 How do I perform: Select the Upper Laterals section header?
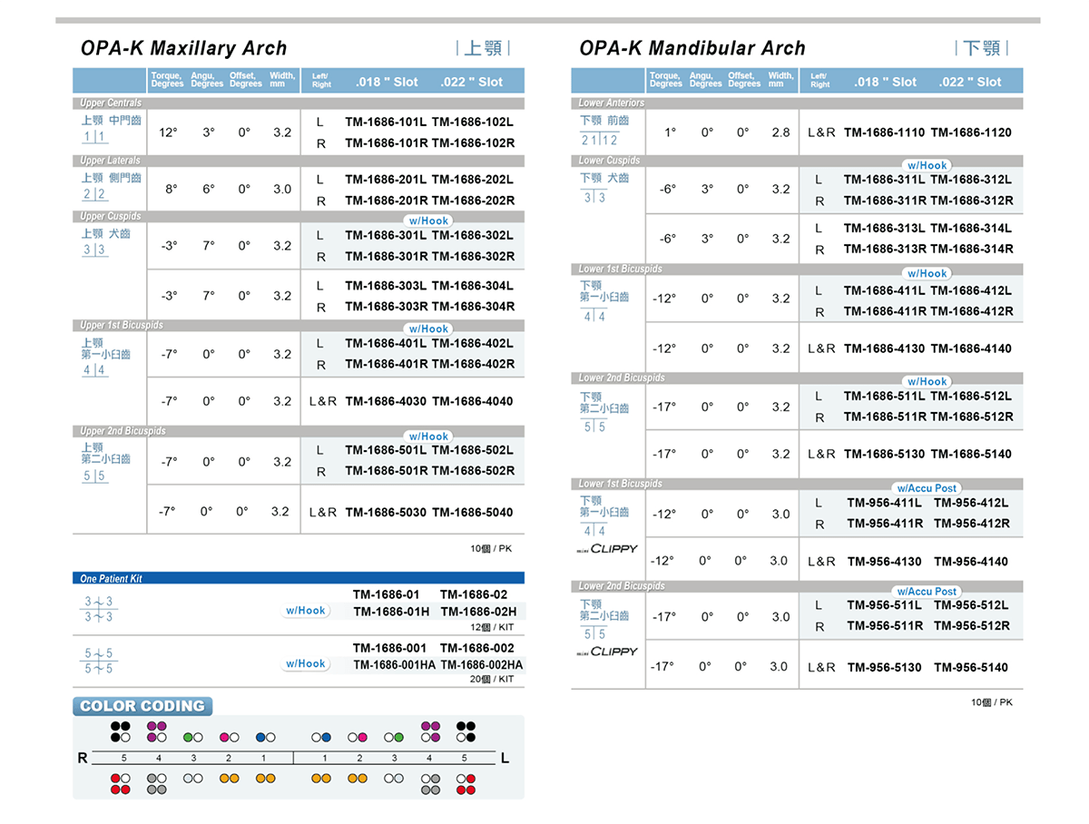[x=111, y=161]
